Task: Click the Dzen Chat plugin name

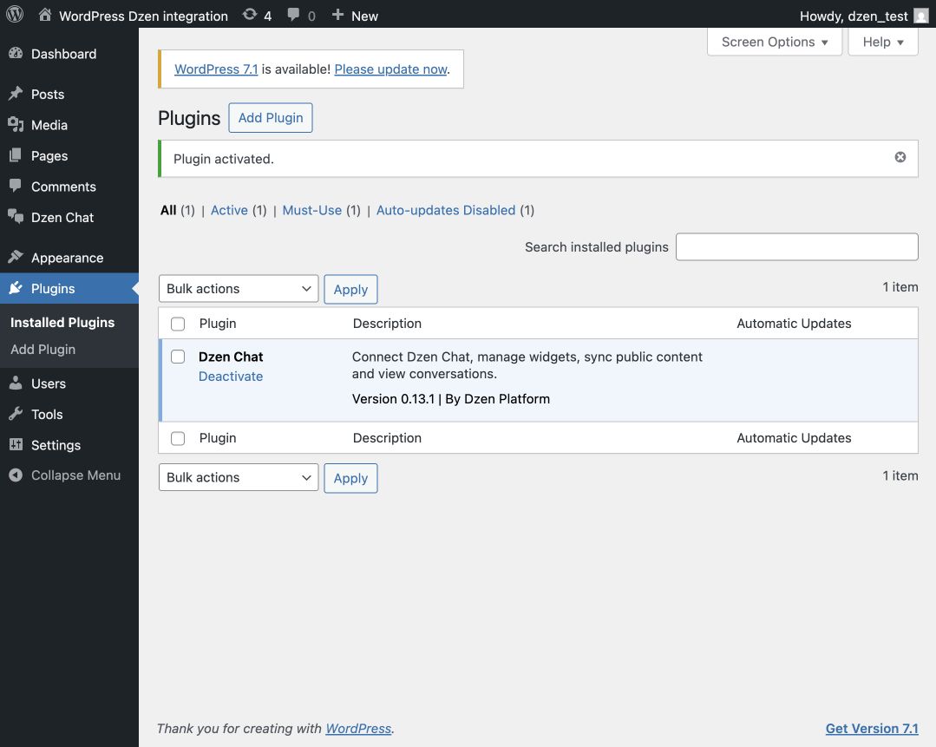Action: [231, 357]
